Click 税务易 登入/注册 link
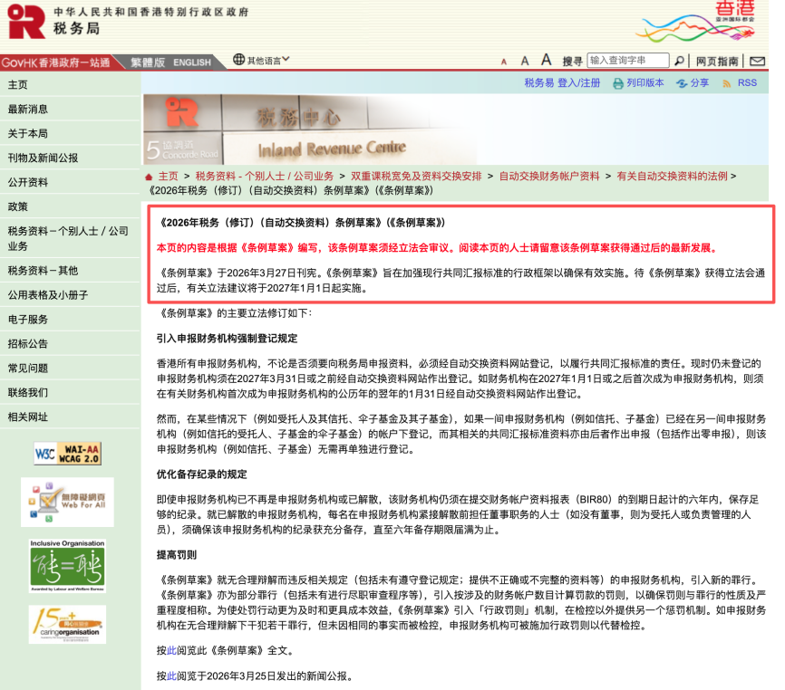The width and height of the screenshot is (785, 690). click(562, 82)
